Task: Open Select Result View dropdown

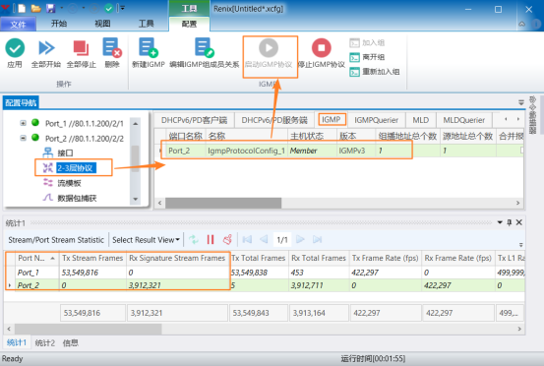Action: (146, 240)
